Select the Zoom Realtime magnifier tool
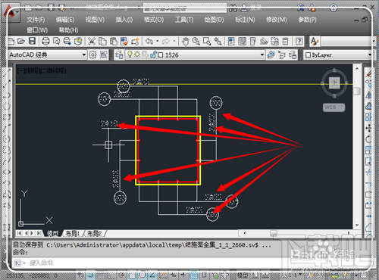Viewport: 379px width, 280px height. (x=196, y=41)
